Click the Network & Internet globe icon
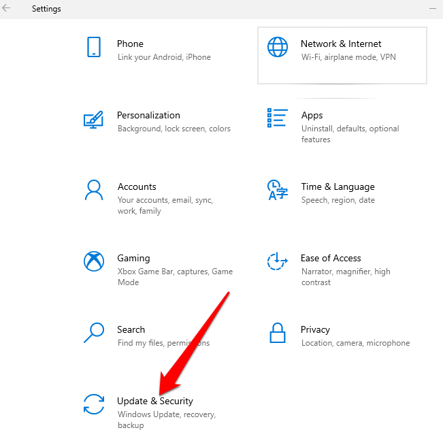443x443 pixels. tap(278, 47)
